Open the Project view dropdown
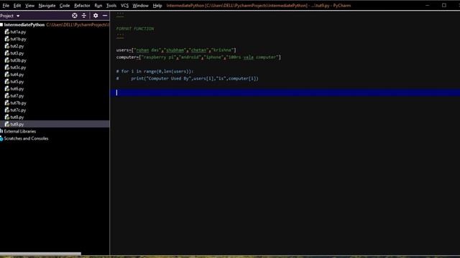460x258 pixels. pyautogui.click(x=10, y=16)
